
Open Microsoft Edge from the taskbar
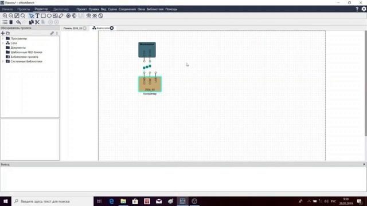[x=111, y=201]
